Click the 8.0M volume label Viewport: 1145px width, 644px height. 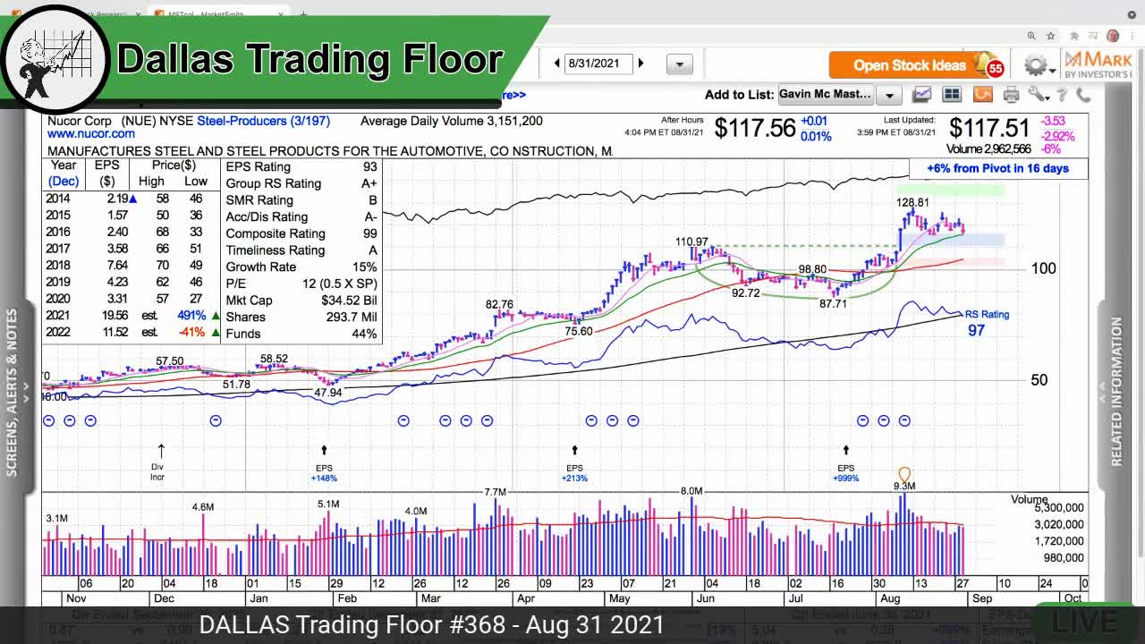coord(691,491)
